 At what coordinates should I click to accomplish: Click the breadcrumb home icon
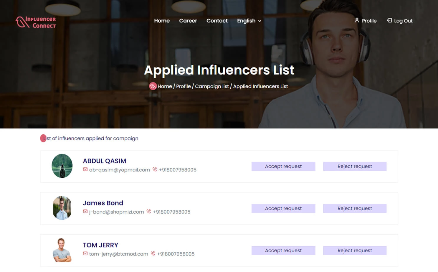(x=153, y=86)
